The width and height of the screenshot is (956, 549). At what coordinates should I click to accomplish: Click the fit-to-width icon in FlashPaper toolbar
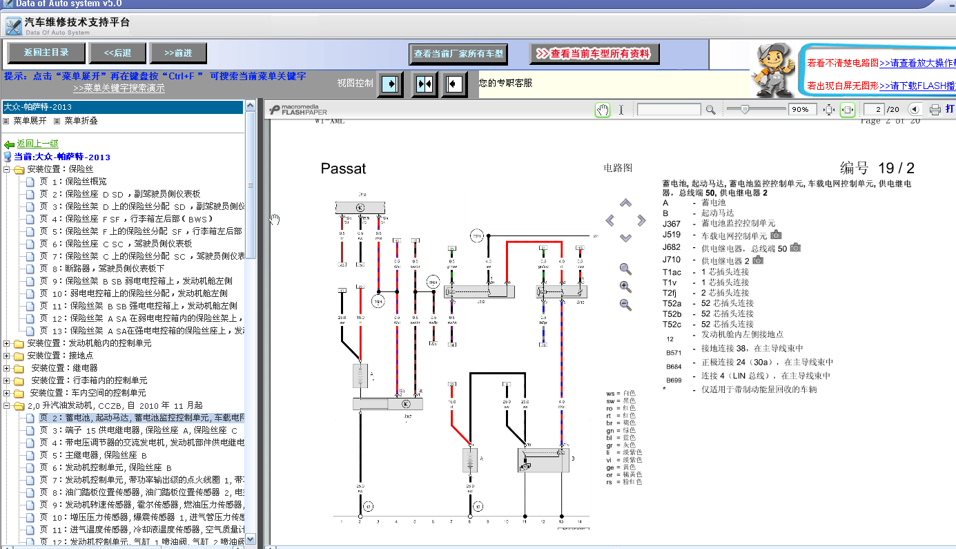(848, 110)
